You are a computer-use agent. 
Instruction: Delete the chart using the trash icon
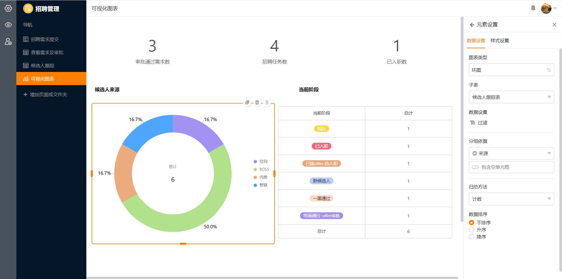tap(257, 102)
